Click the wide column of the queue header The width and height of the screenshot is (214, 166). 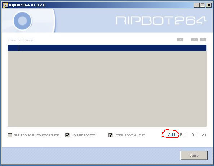[x=113, y=48]
